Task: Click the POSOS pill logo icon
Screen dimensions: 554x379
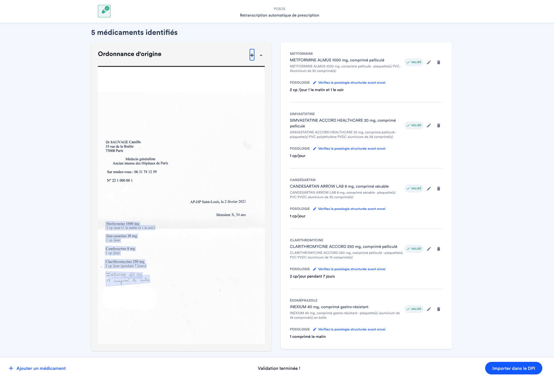Action: click(x=104, y=11)
